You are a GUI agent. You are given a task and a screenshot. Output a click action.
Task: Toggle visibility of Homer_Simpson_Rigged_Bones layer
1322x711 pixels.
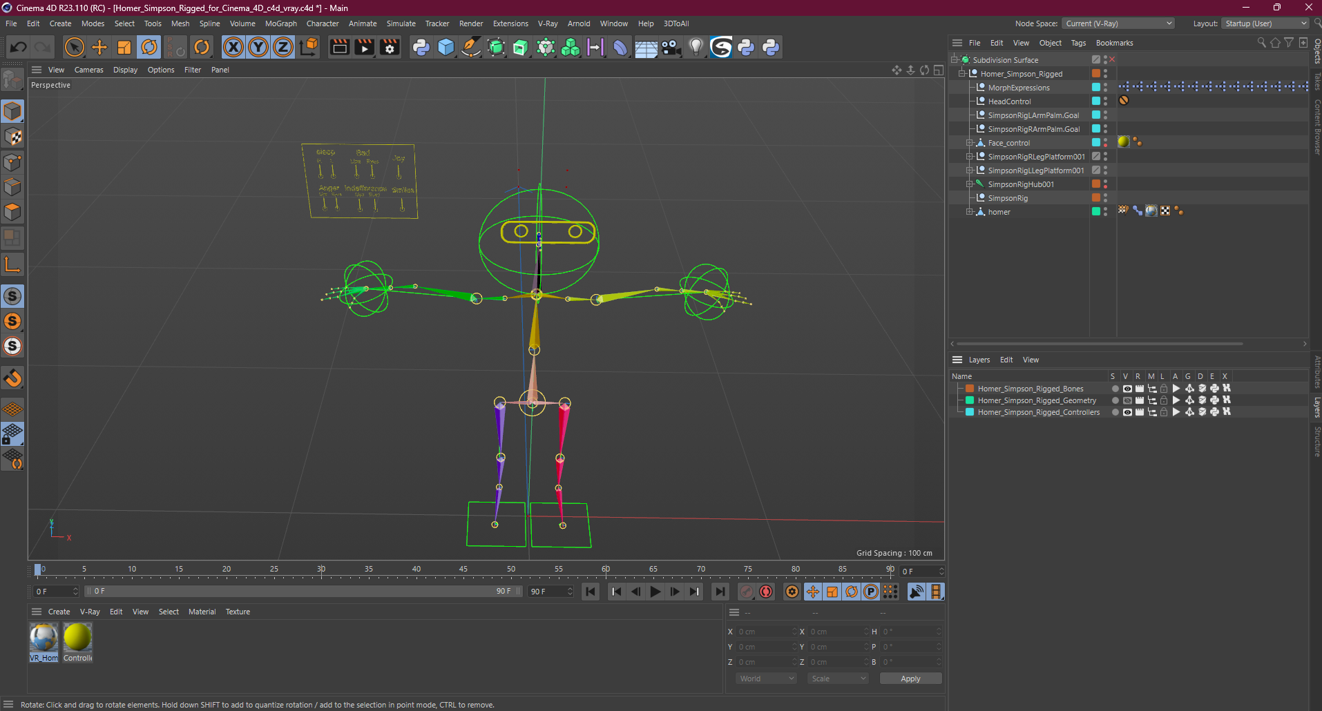(x=1127, y=389)
